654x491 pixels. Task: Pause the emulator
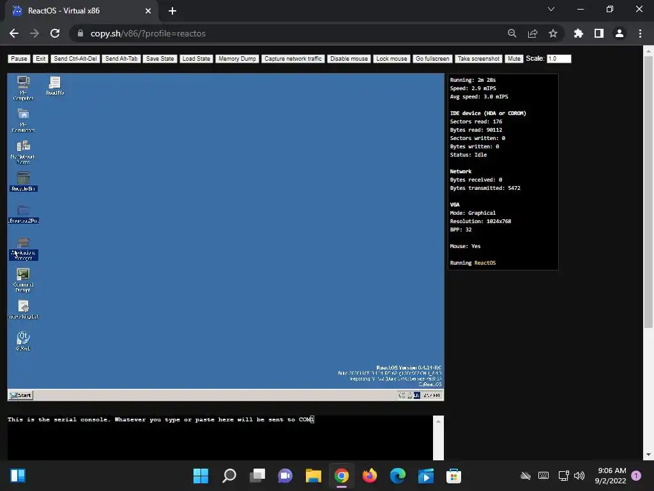[x=19, y=59]
